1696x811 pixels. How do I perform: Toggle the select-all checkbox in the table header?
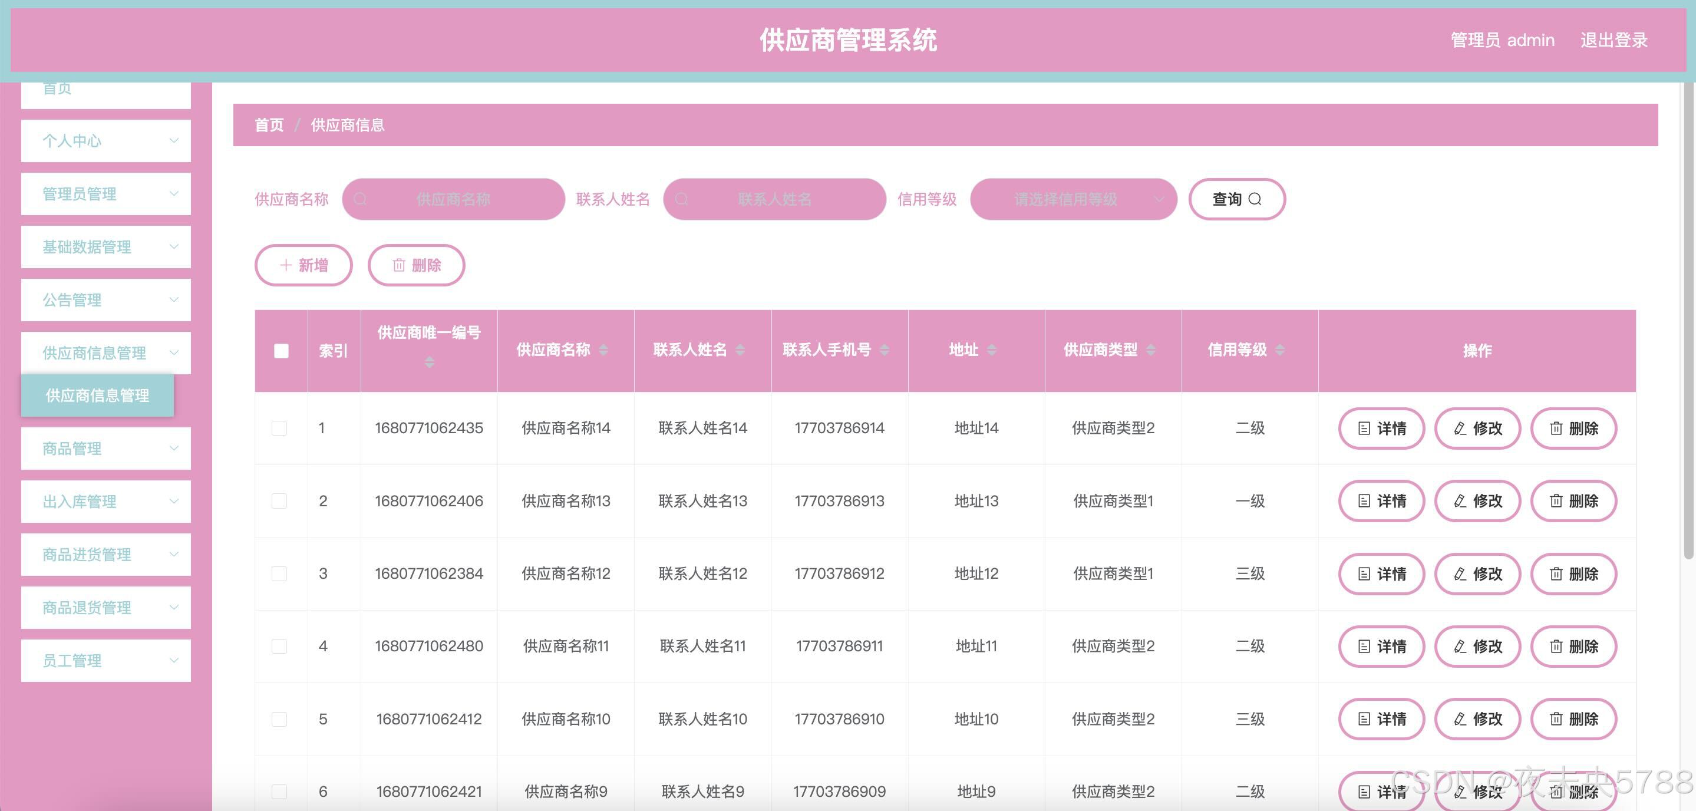(281, 351)
